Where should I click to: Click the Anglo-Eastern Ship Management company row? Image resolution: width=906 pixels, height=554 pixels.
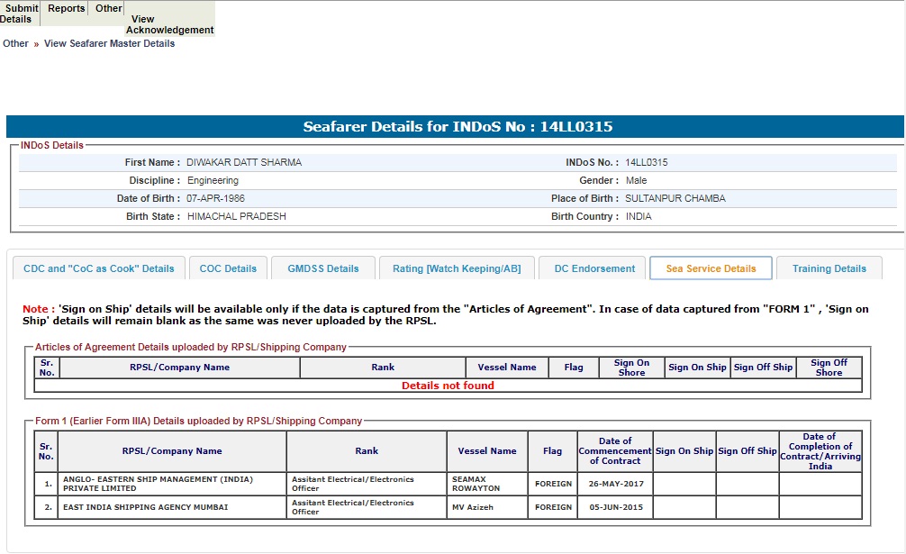click(x=171, y=484)
